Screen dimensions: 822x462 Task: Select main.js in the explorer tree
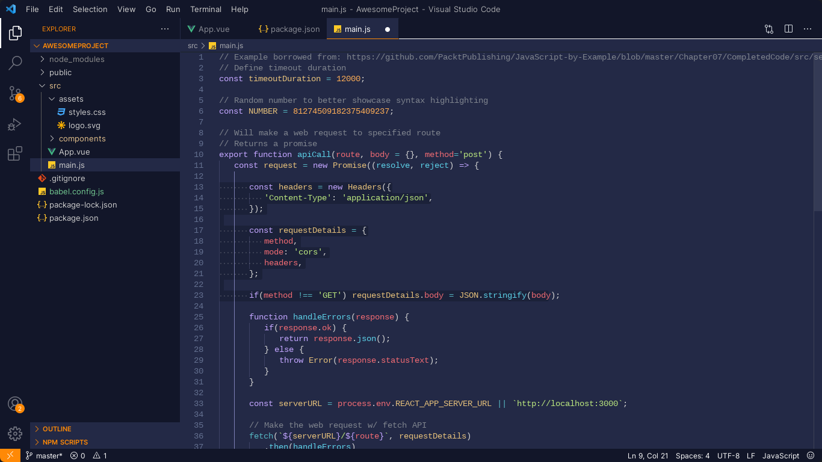[105, 165]
